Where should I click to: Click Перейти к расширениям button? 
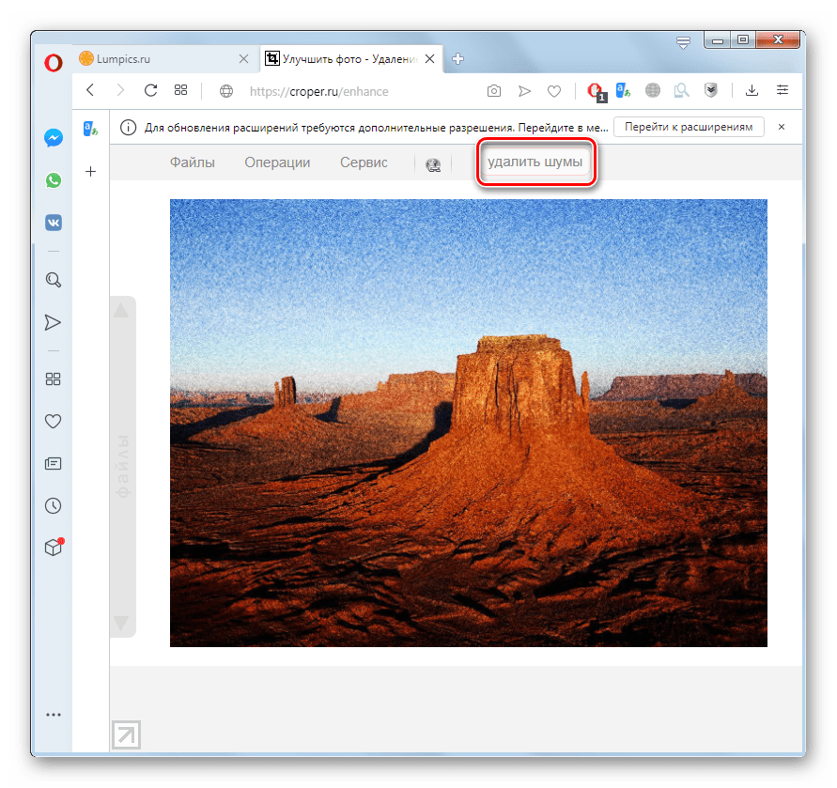click(689, 127)
